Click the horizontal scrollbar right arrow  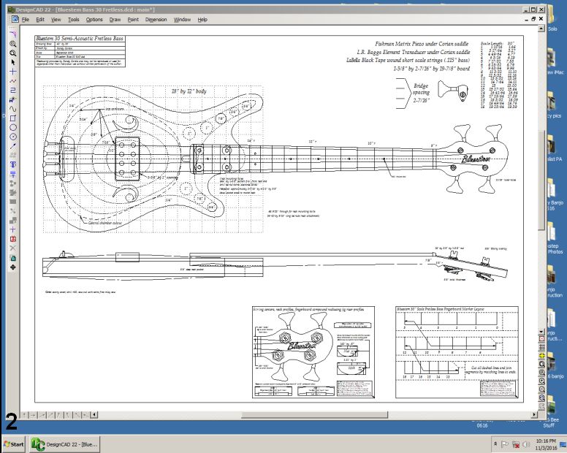(x=534, y=415)
